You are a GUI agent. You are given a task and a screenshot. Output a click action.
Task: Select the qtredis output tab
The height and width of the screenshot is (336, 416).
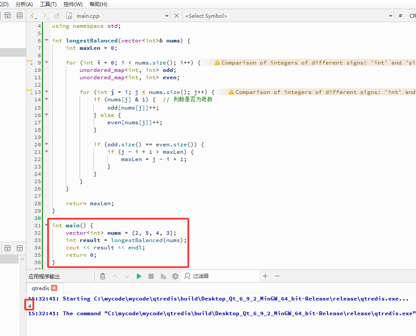(x=40, y=288)
